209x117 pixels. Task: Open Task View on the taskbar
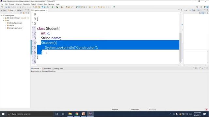[x=63, y=114]
